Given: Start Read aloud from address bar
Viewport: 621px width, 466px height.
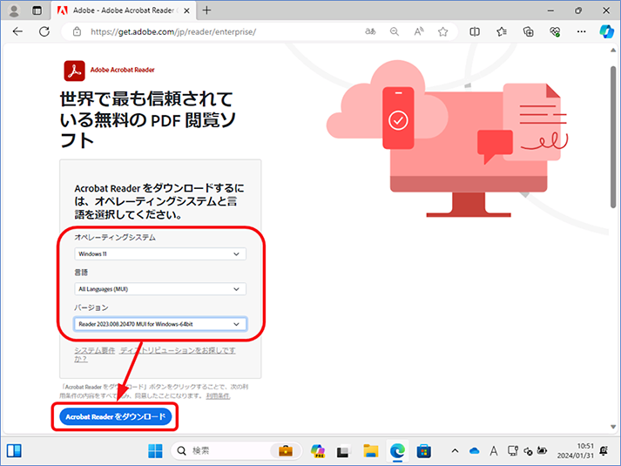Looking at the screenshot, I should (x=419, y=31).
